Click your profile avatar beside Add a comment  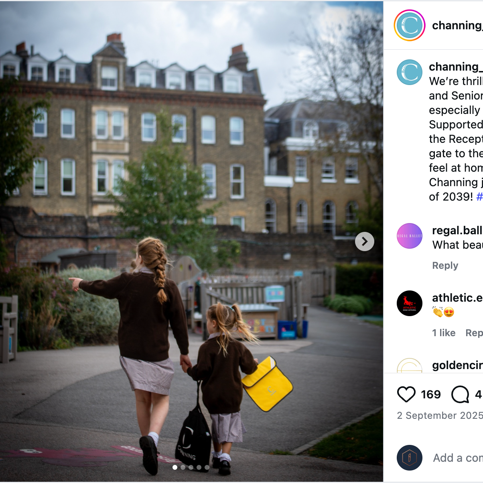(410, 458)
